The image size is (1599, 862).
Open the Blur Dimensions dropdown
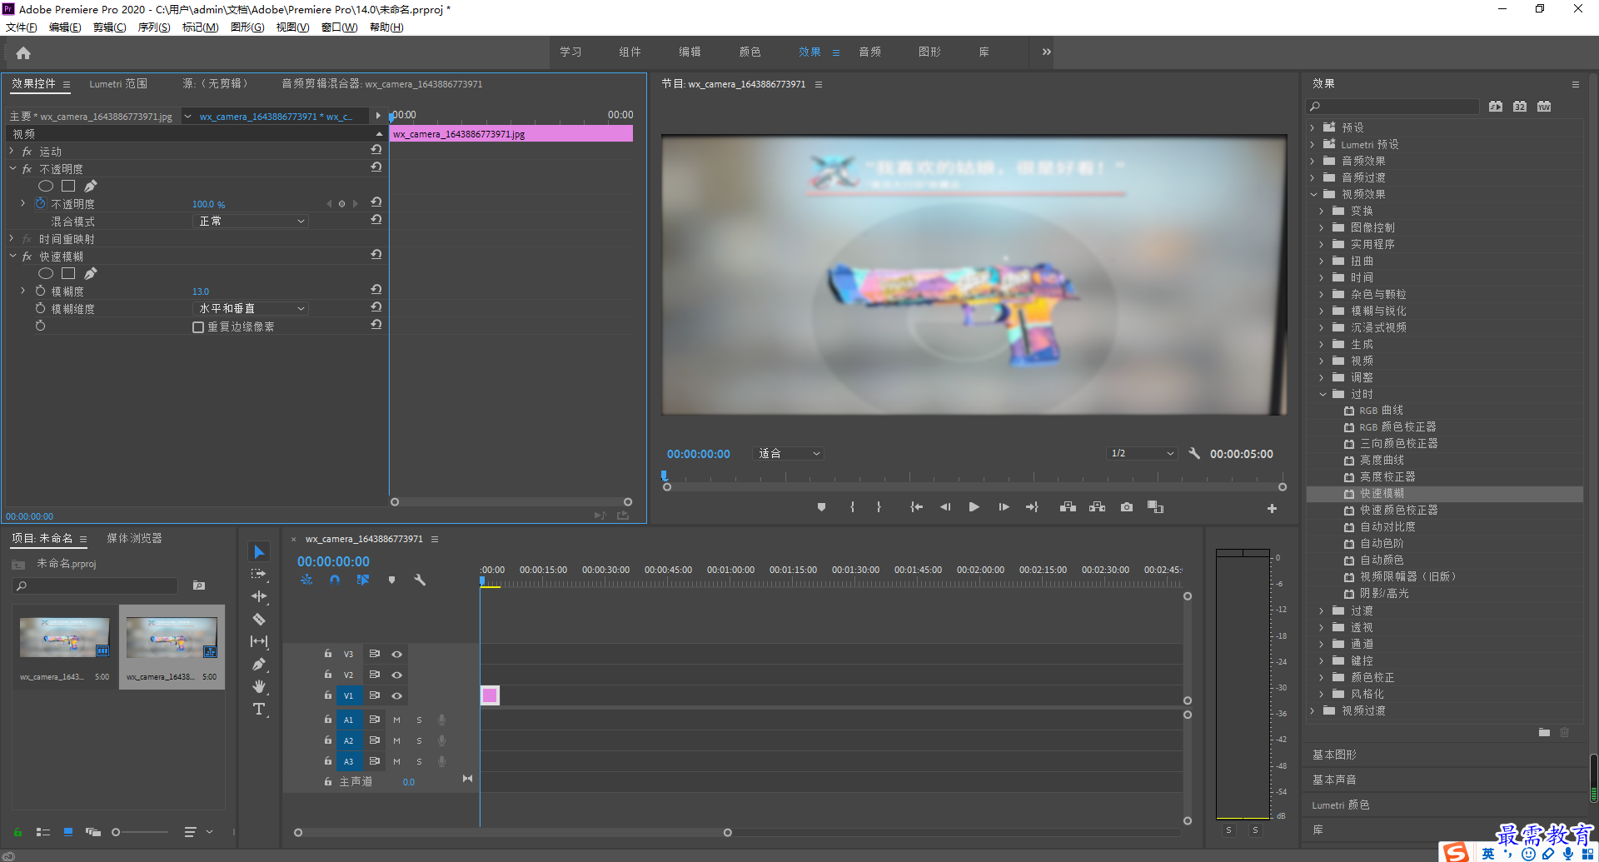tap(250, 308)
